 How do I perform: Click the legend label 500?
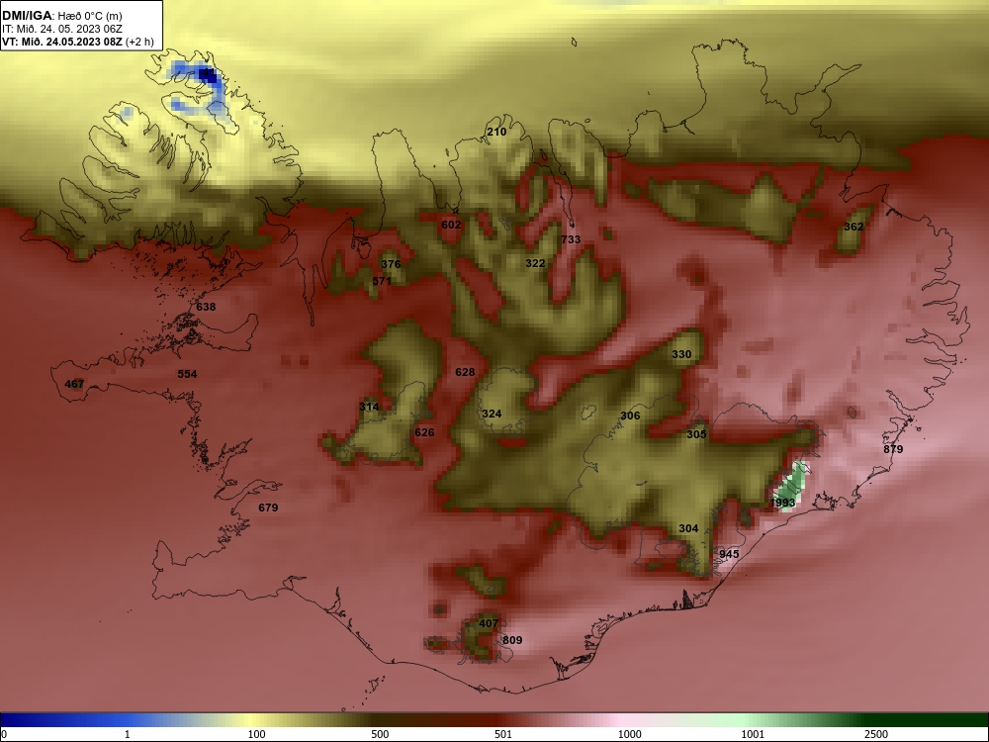[380, 734]
